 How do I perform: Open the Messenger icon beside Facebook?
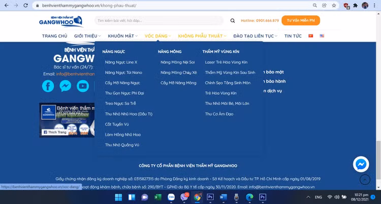coord(65,86)
